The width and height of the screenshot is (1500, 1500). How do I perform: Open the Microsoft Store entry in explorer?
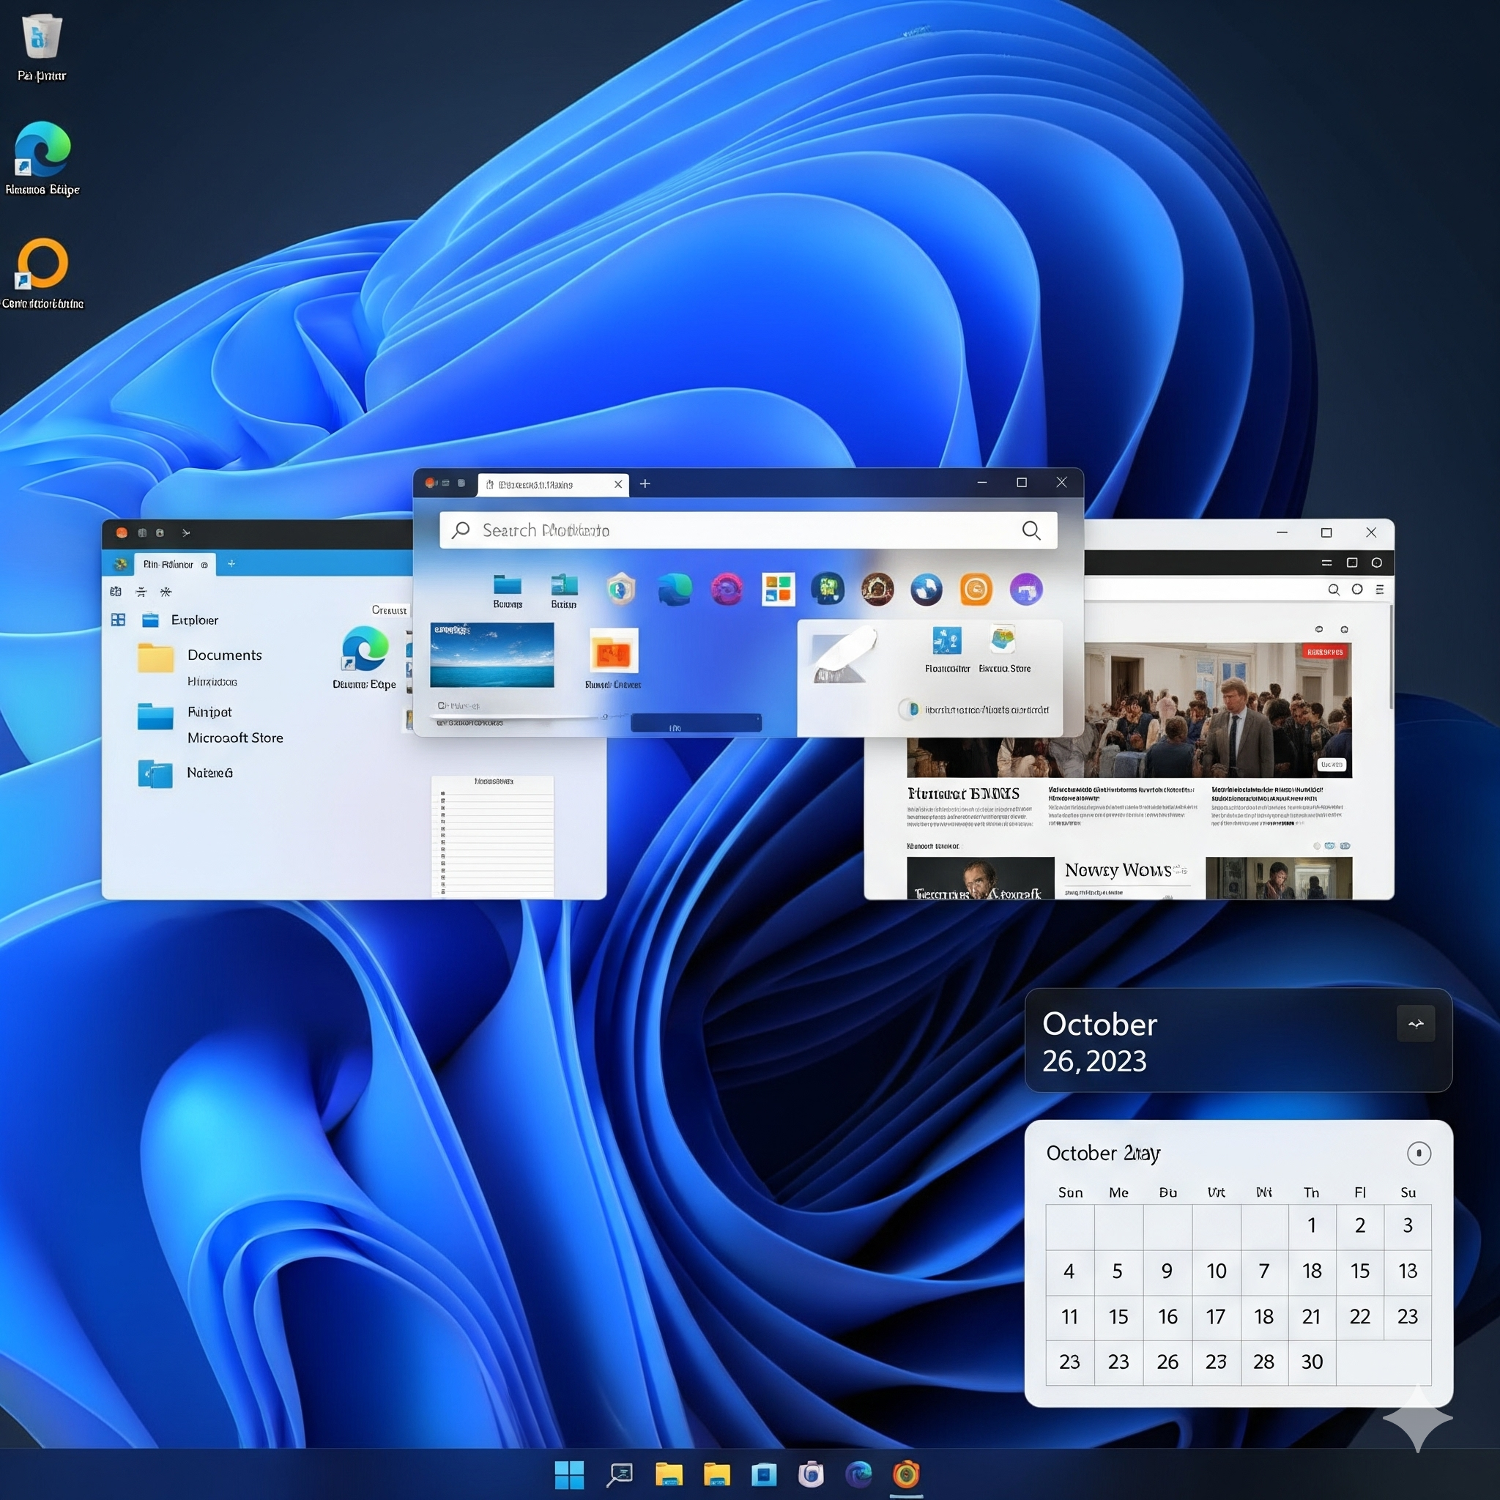[234, 738]
